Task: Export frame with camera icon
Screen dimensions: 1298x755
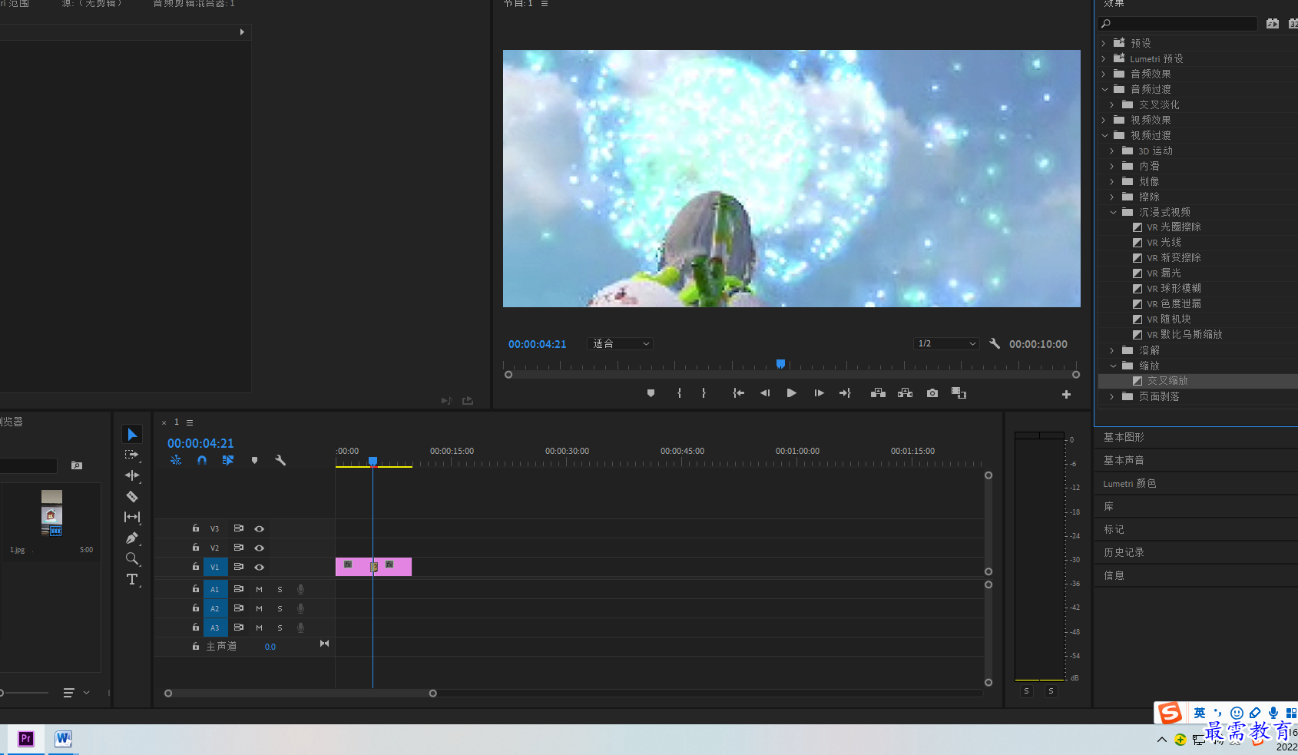Action: 932,393
